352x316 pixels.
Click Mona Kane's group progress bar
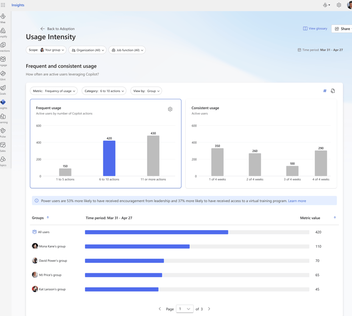197,246
